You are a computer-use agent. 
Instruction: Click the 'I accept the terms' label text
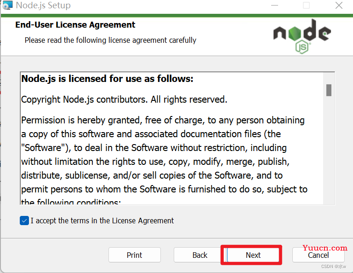102,221
